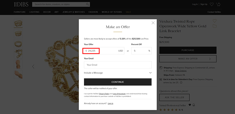Click the diamond seller badge icon
Viewport: 235px width, 114px height.
[x=190, y=105]
